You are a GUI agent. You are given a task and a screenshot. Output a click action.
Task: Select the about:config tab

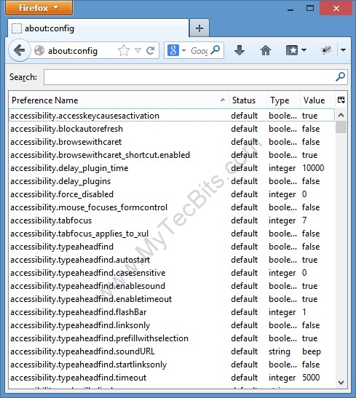[x=98, y=28]
